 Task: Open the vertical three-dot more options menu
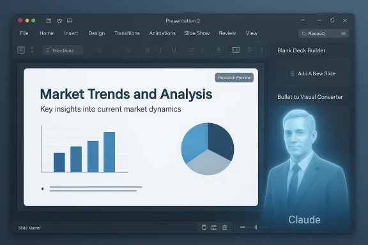point(262,50)
